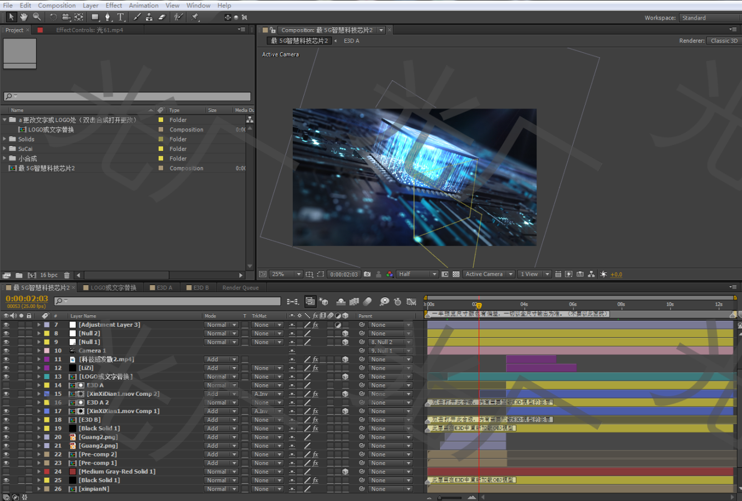742x501 pixels.
Task: Switch to the E3D B timeline tab
Action: tap(198, 287)
